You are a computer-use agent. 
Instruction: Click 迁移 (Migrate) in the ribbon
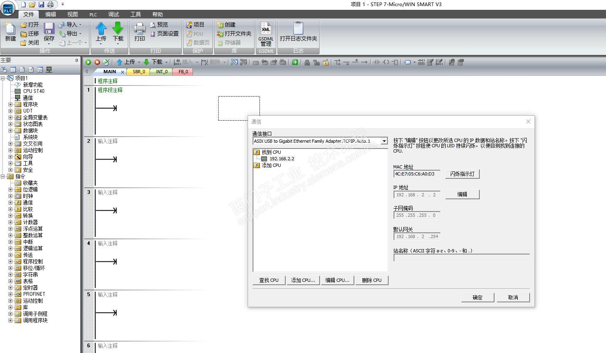[x=30, y=34]
